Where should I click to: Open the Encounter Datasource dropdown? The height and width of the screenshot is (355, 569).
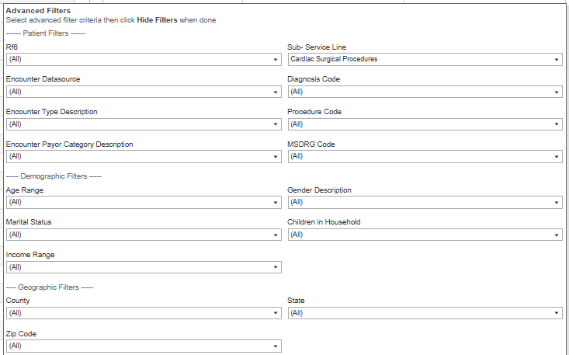pyautogui.click(x=143, y=92)
